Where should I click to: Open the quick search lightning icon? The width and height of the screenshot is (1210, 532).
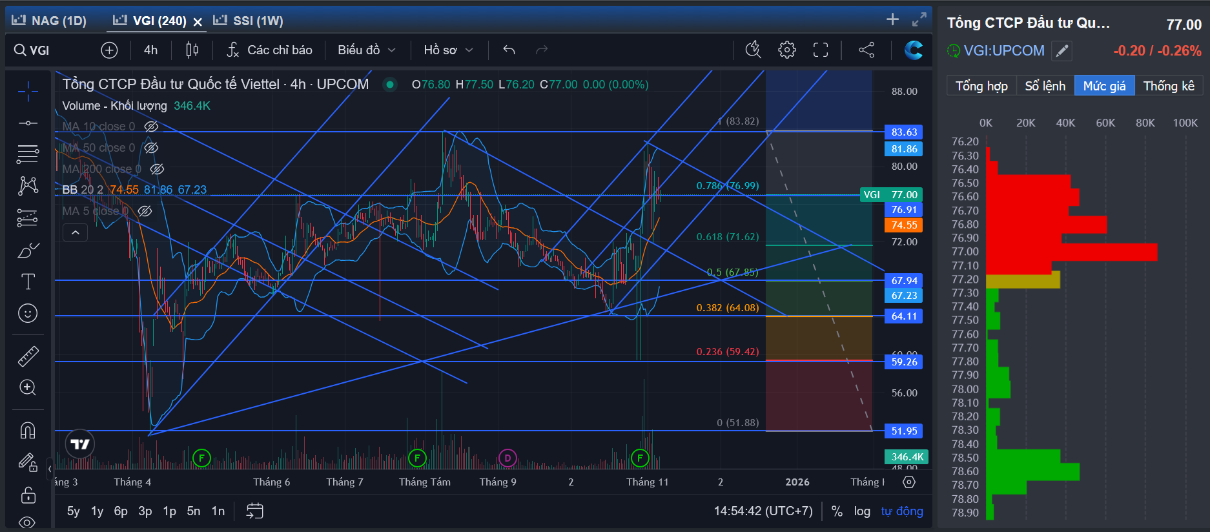(x=754, y=50)
